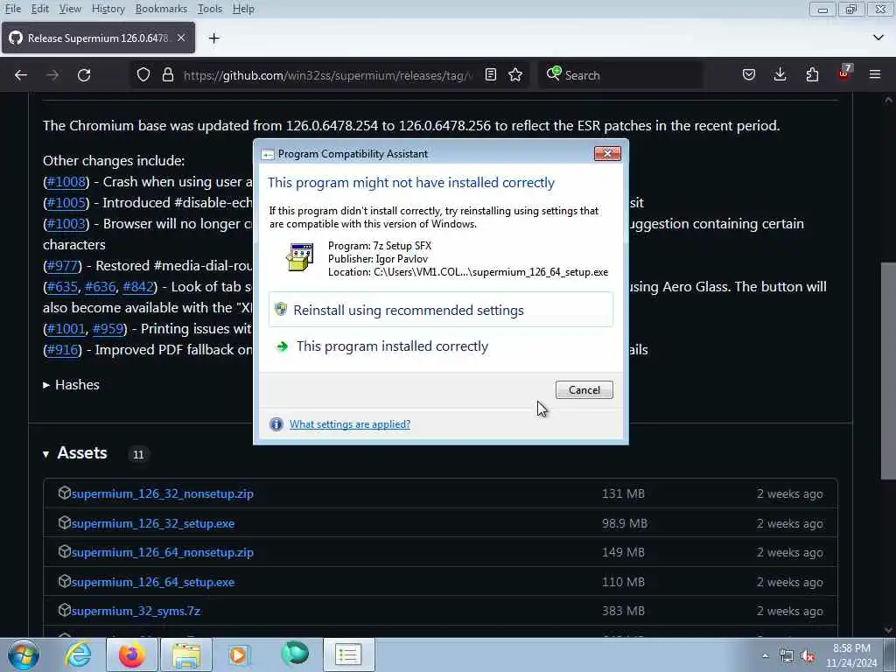This screenshot has width=896, height=672.
Task: Open issue link #959
Action: [x=108, y=329]
